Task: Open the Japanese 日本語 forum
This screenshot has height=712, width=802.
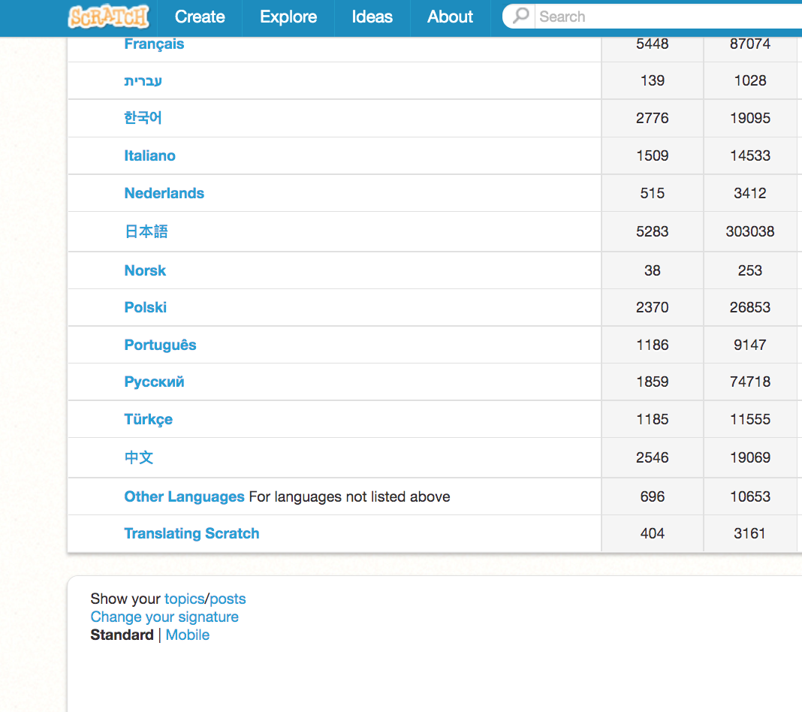Action: [x=146, y=231]
